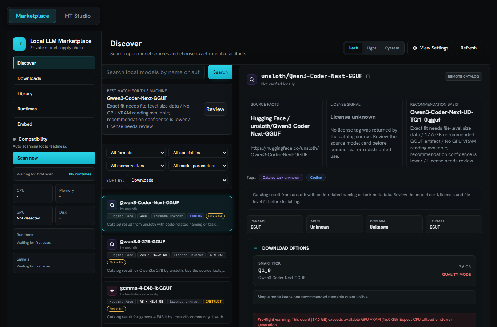Switch to the HT Studio tab
Screen dimensions: 497x327
(x=77, y=16)
